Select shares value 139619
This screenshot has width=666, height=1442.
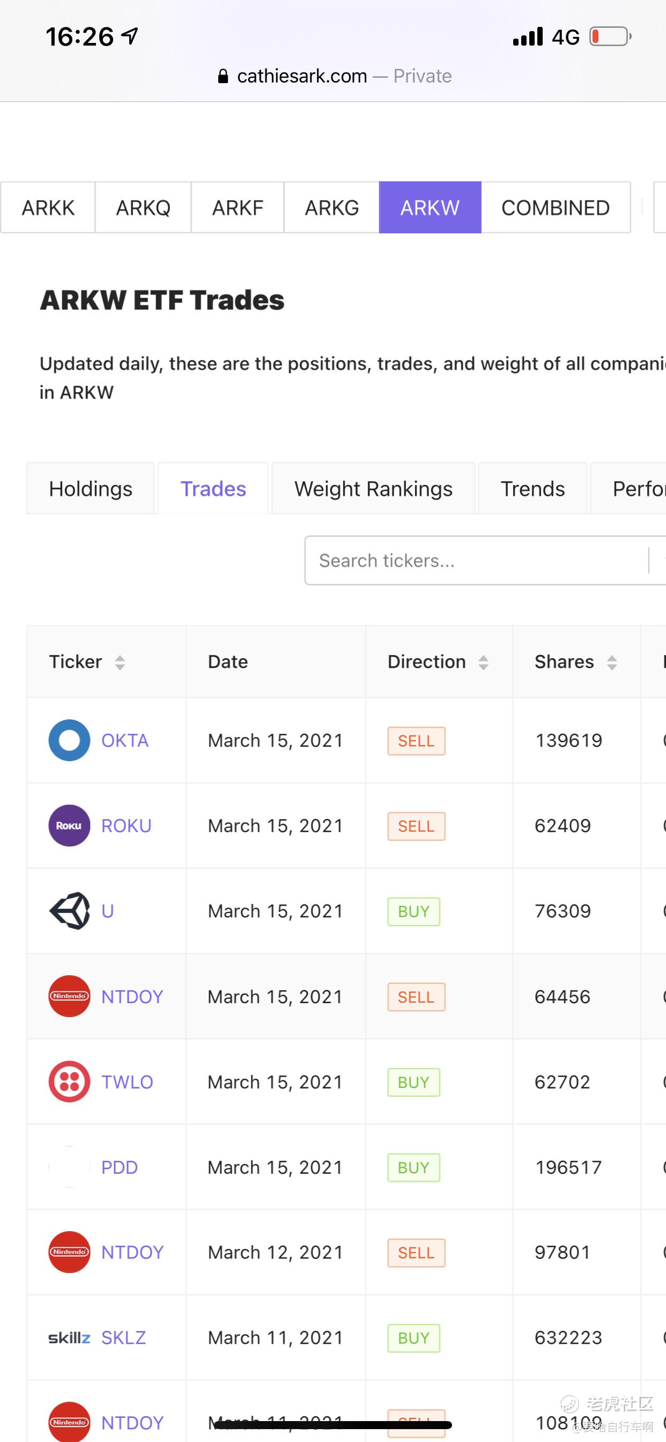click(x=568, y=741)
